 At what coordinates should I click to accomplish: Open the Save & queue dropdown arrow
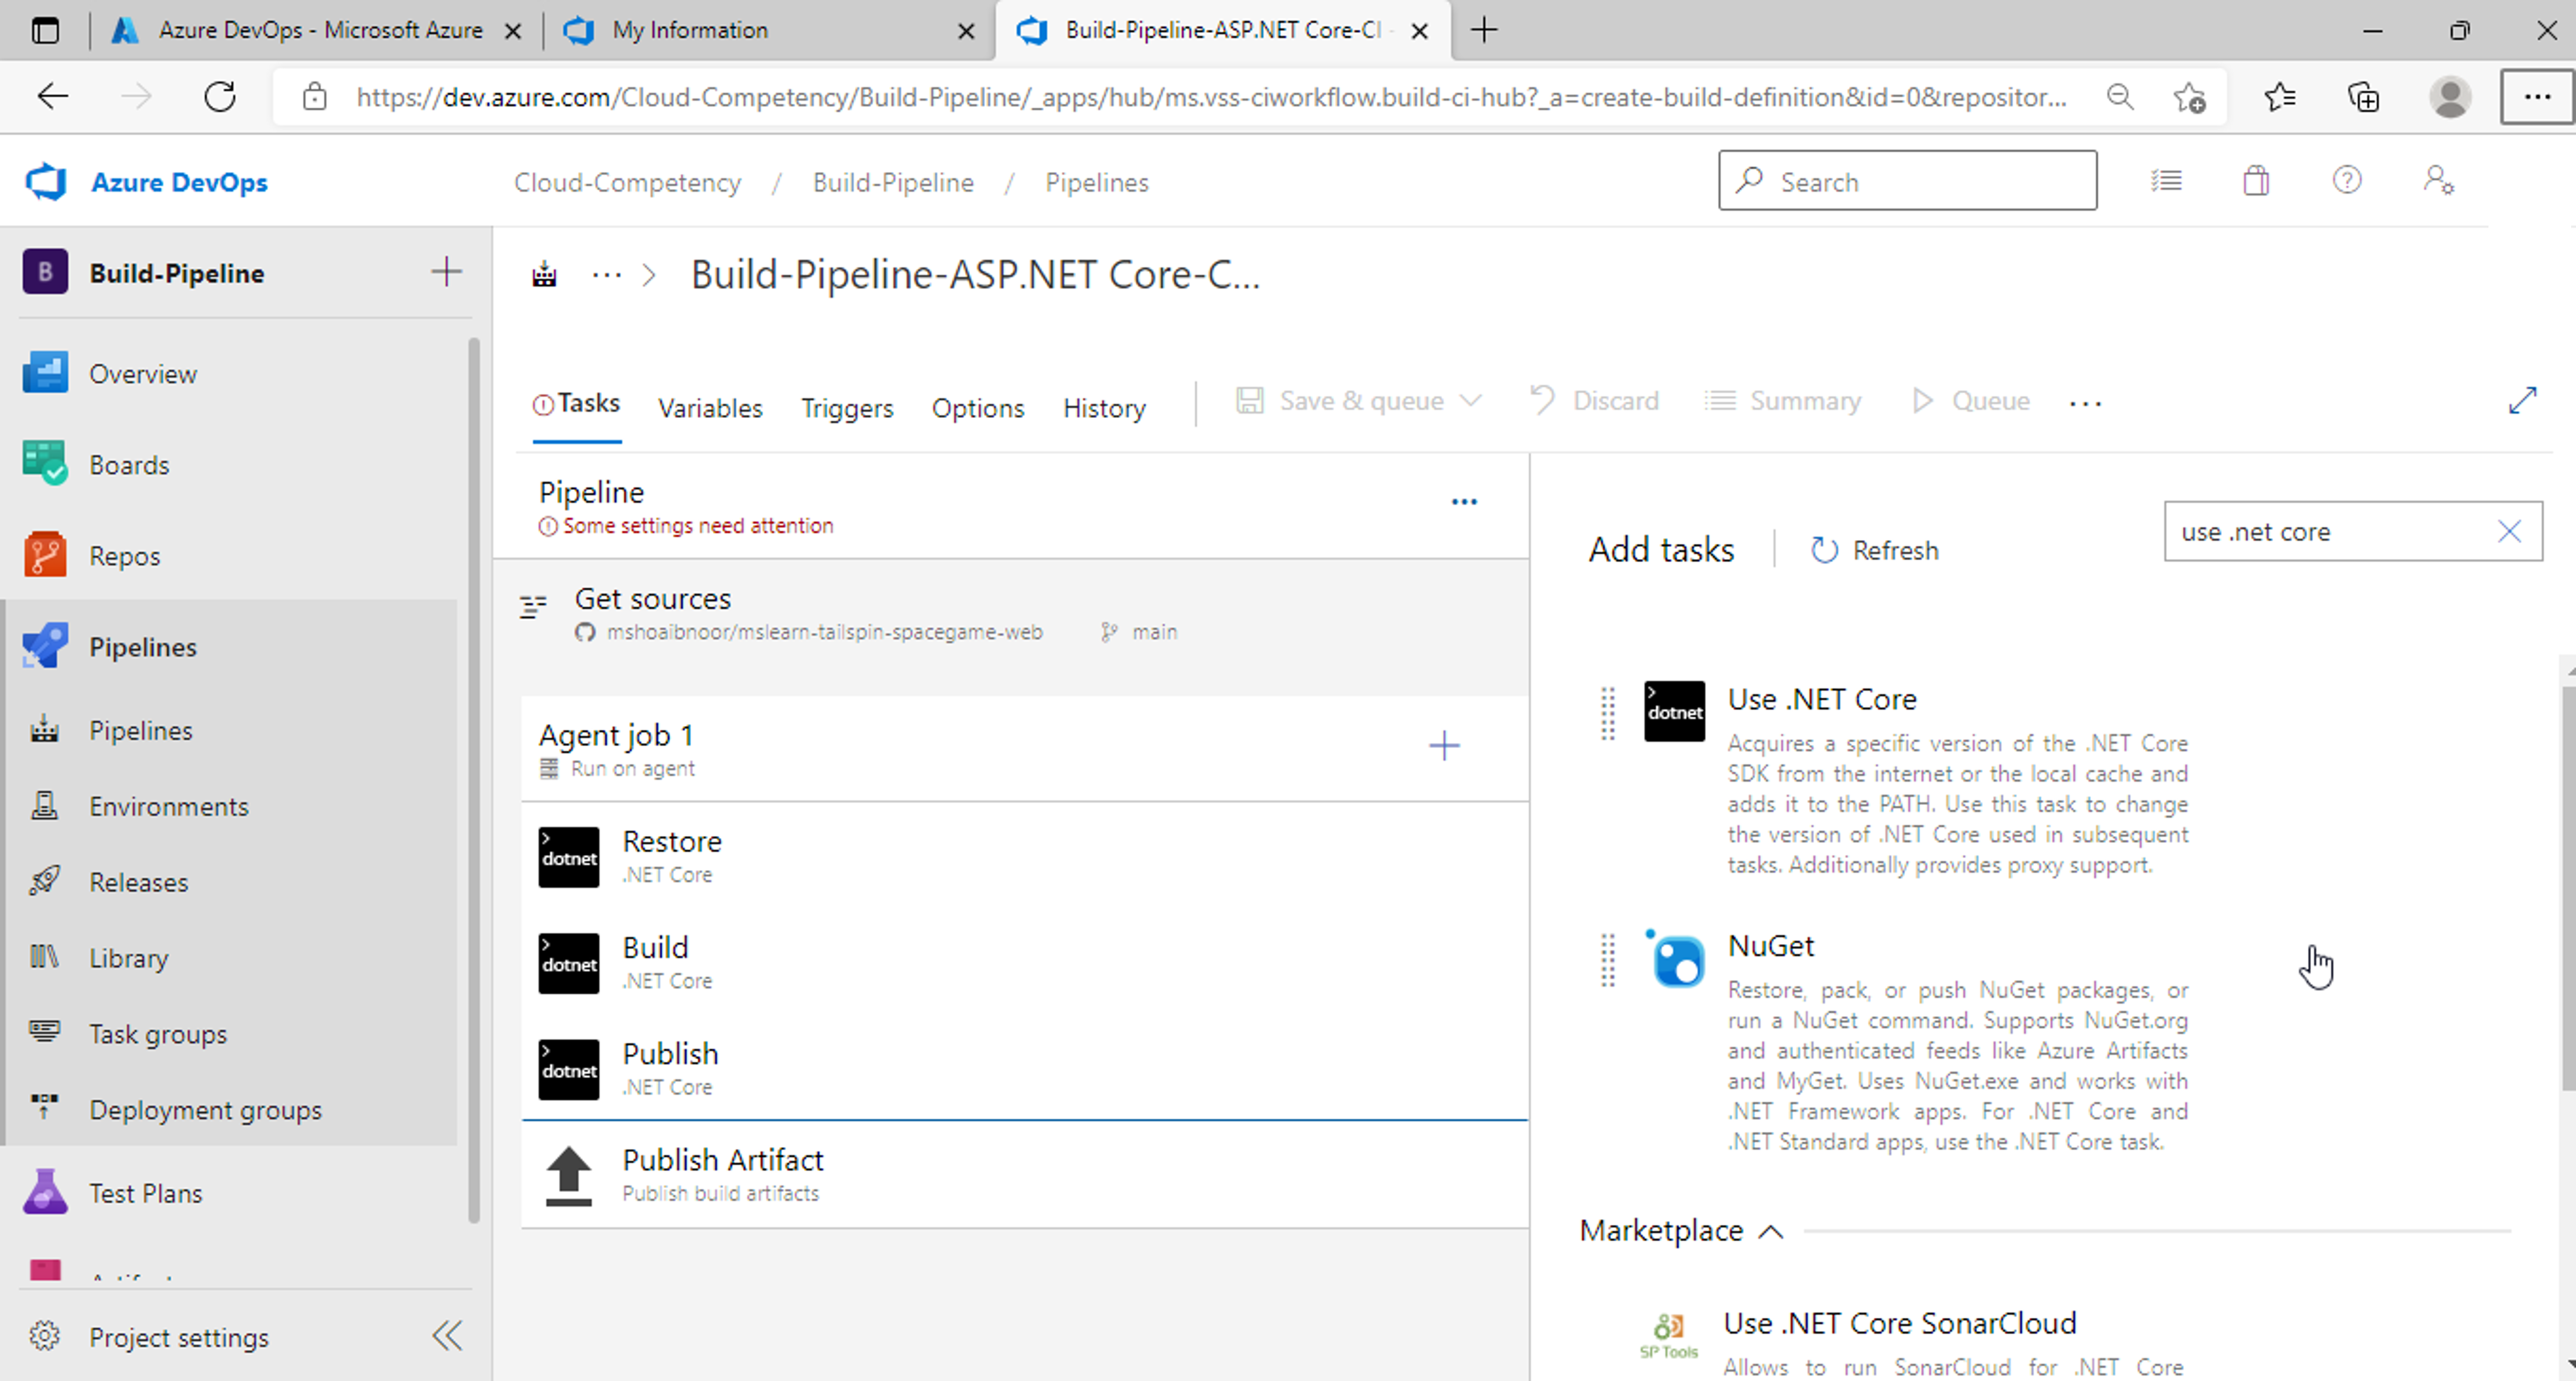click(1470, 401)
